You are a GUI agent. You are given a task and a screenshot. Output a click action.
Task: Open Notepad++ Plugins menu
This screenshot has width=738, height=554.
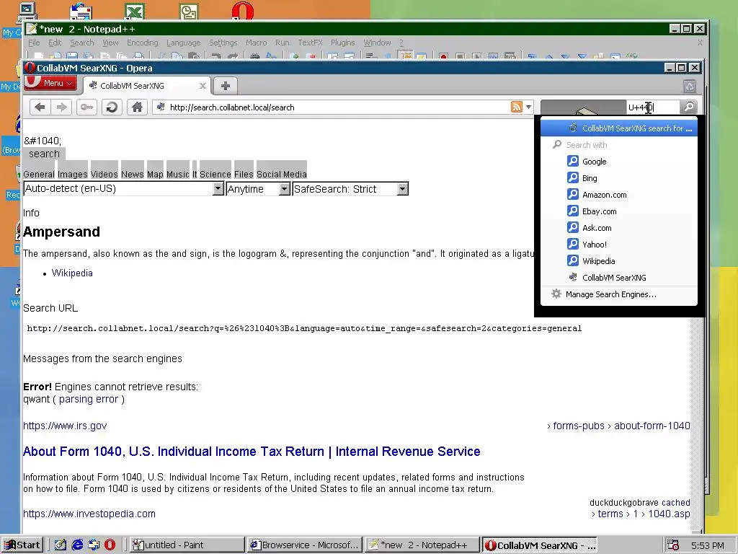(342, 43)
